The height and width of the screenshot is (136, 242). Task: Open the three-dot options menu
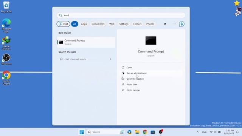point(175,24)
